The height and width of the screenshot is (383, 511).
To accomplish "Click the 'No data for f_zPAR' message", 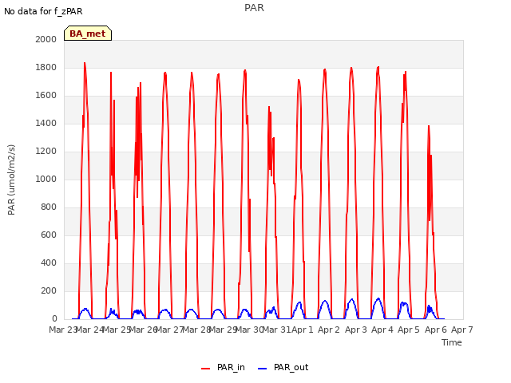I will point(43,11).
